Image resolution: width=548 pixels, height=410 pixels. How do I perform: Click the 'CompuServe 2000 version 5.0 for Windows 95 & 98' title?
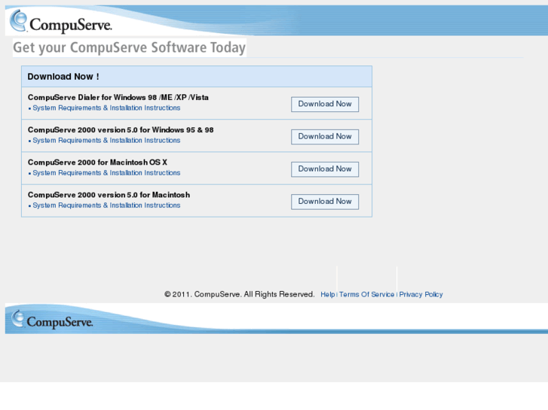pyautogui.click(x=121, y=130)
